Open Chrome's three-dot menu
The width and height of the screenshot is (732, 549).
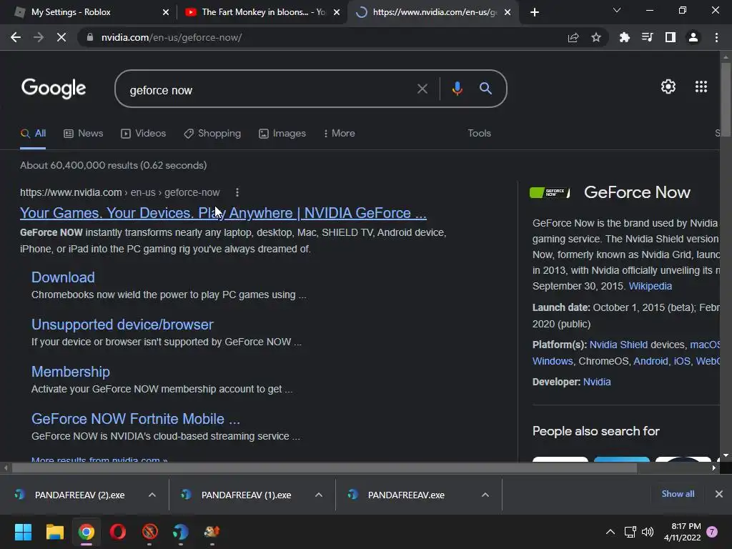click(x=716, y=37)
